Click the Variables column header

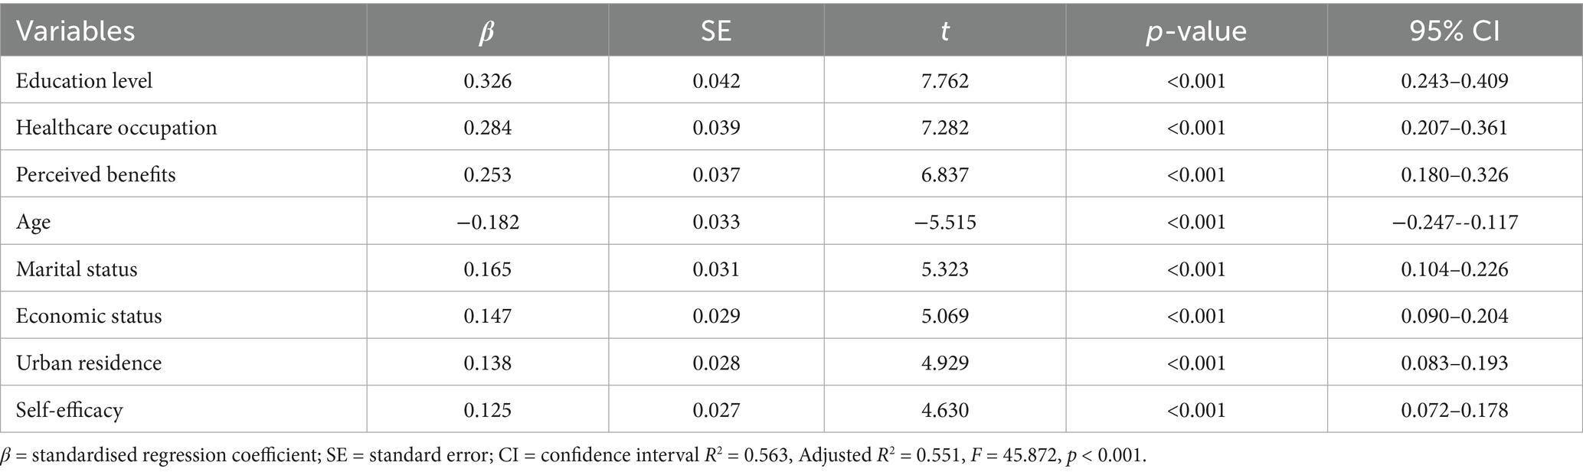pyautogui.click(x=75, y=31)
